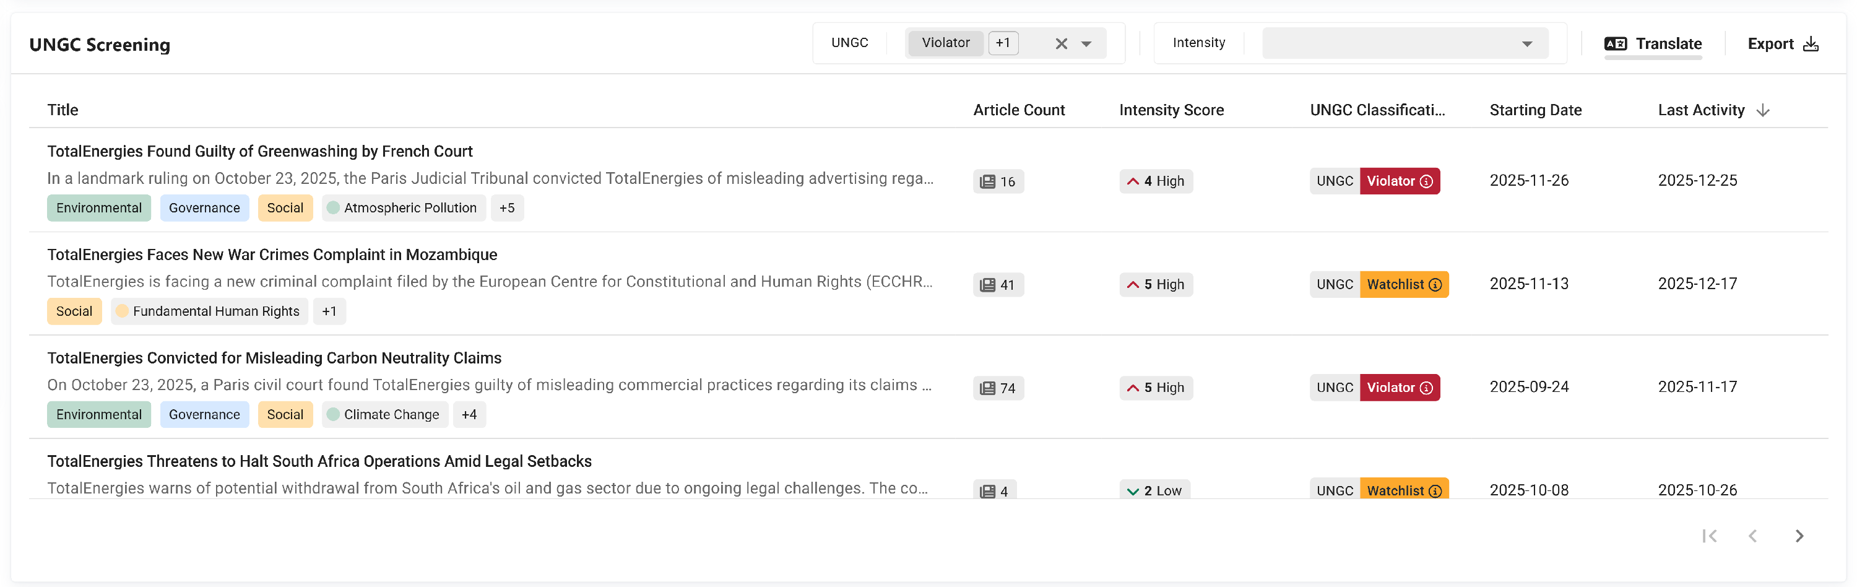
Task: Click Governance tag on Carbon Neutrality row
Action: pos(204,414)
